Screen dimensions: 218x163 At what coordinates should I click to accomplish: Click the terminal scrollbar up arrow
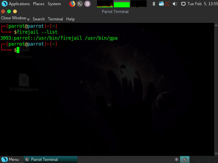coord(216,26)
